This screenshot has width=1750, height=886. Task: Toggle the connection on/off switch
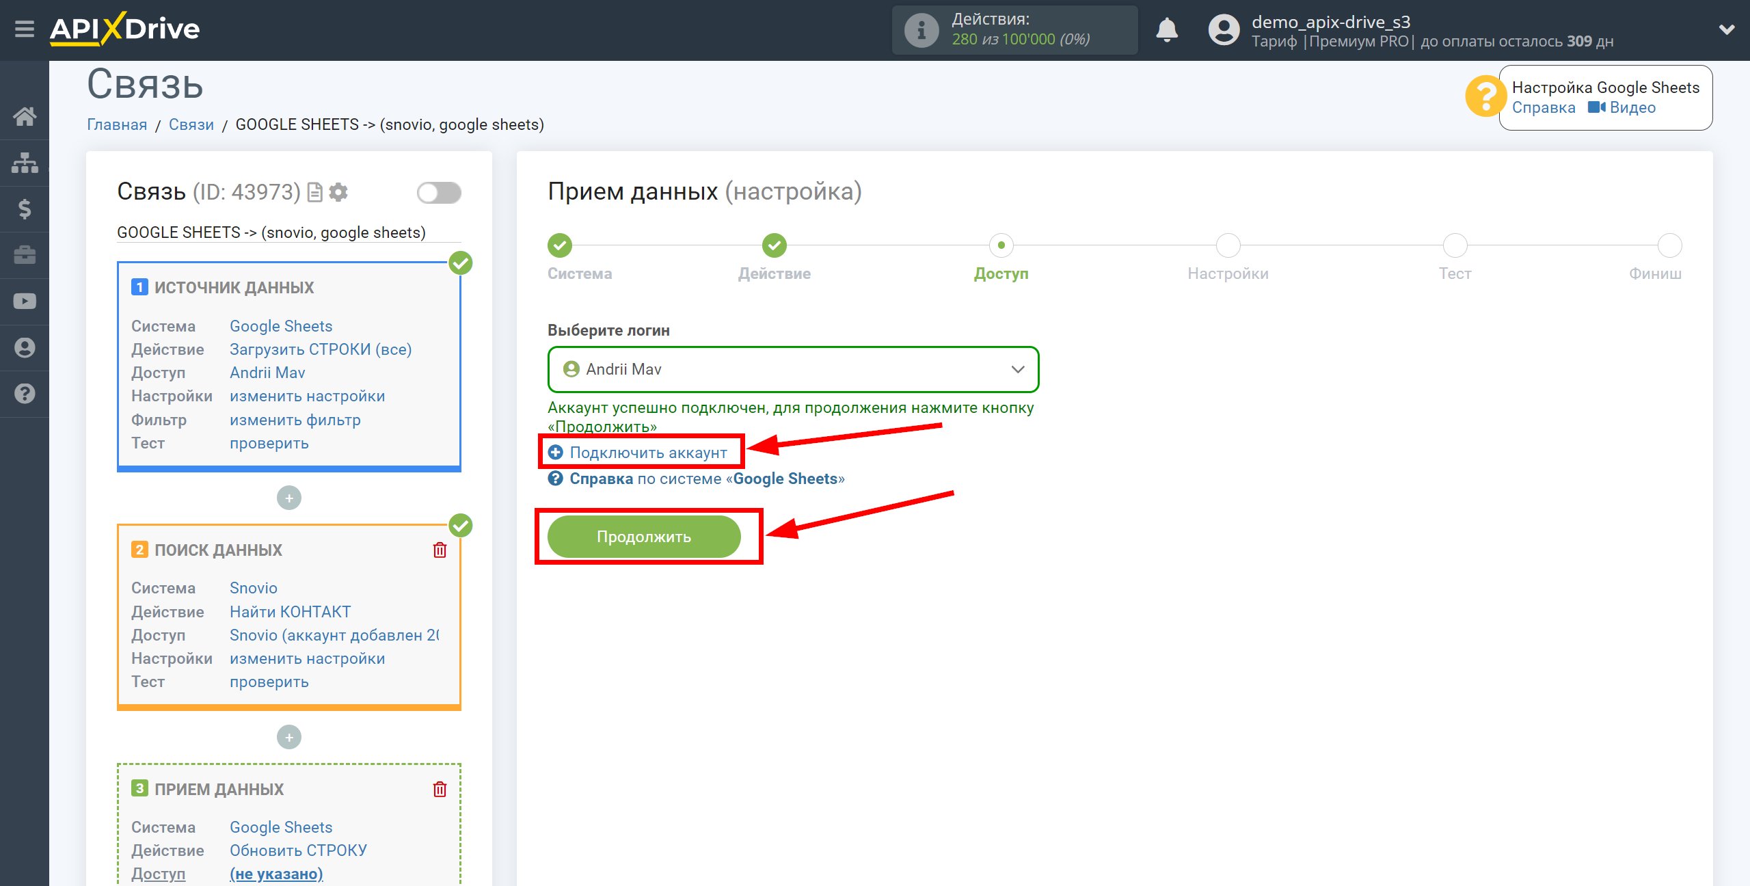[439, 193]
